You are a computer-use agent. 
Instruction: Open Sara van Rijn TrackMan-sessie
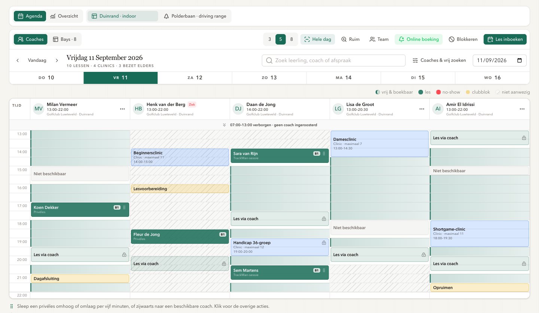coord(280,156)
